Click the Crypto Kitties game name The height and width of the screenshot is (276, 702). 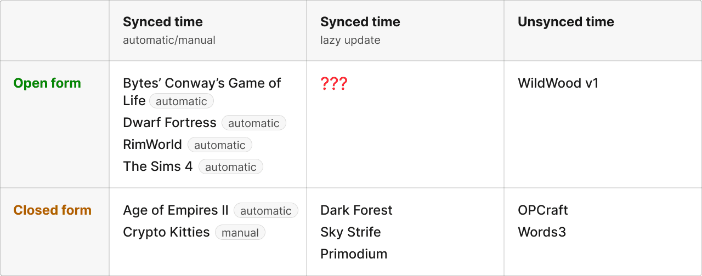point(166,232)
